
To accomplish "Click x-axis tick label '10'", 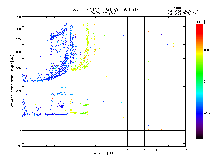I will 158,150.
